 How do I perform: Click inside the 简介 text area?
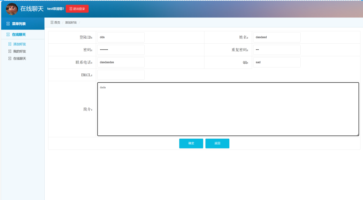point(228,109)
